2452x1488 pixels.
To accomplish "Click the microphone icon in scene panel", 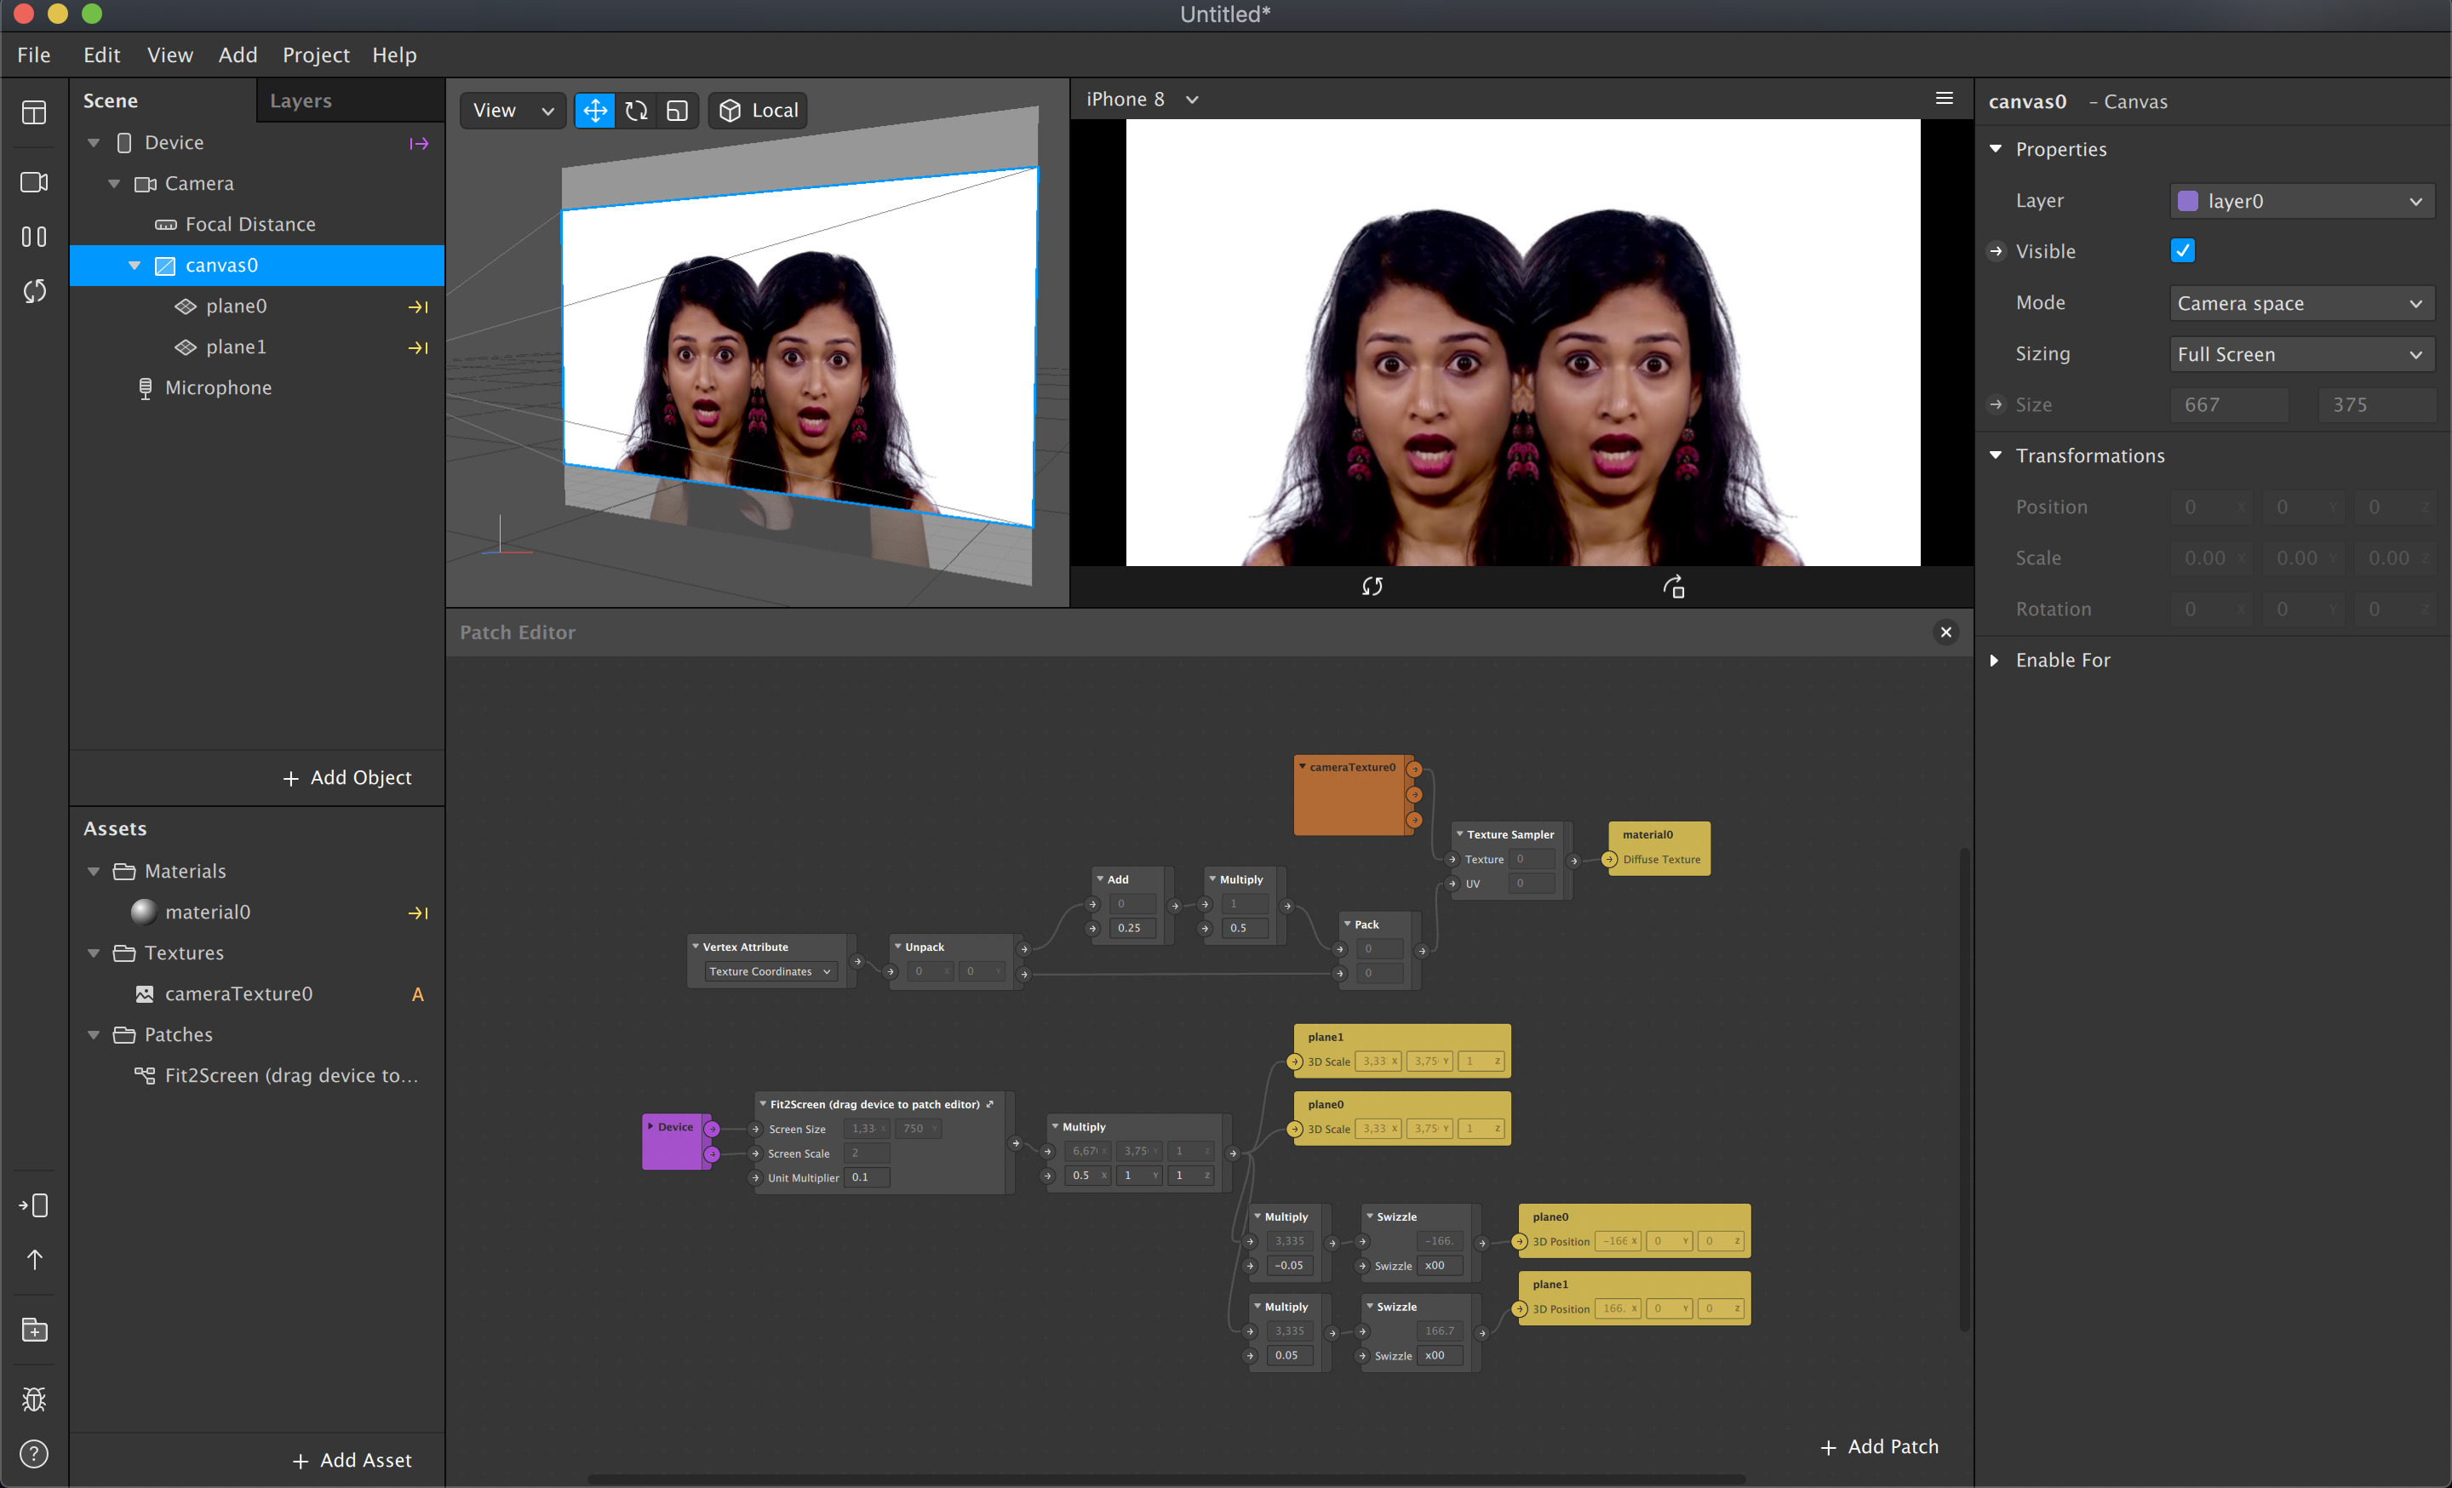I will [146, 386].
